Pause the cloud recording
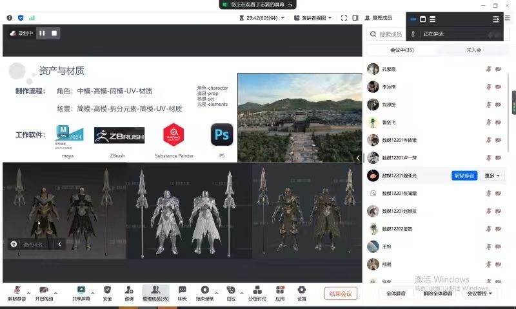Viewport: 516px width, 309px height. [42, 33]
